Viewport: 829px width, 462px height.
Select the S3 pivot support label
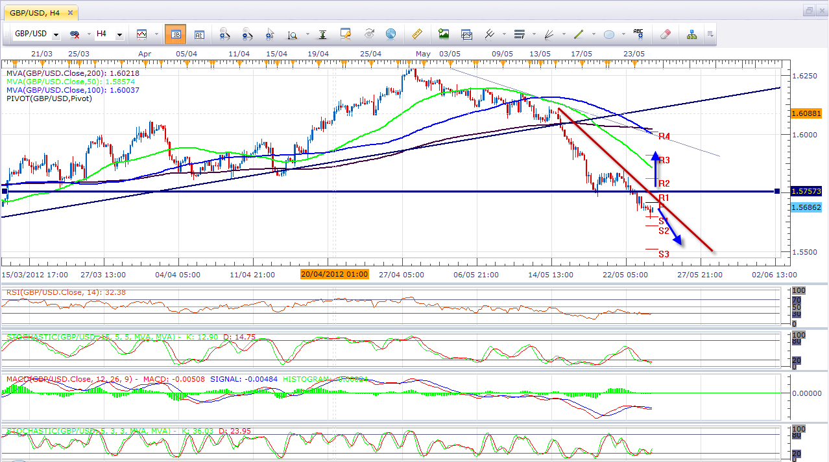pos(664,254)
